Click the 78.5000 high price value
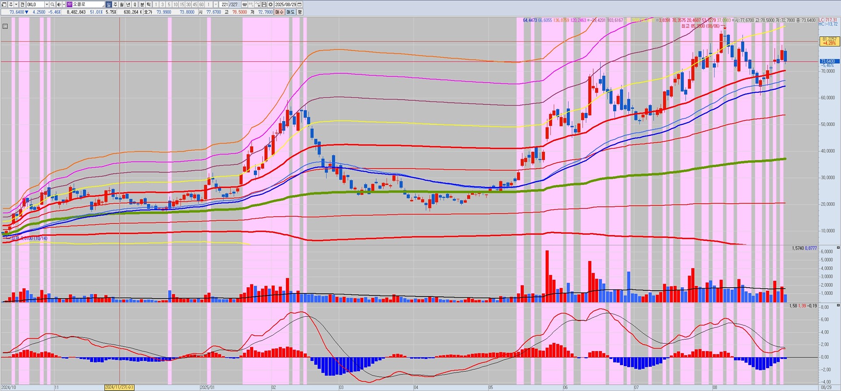The image size is (841, 391). point(240,12)
